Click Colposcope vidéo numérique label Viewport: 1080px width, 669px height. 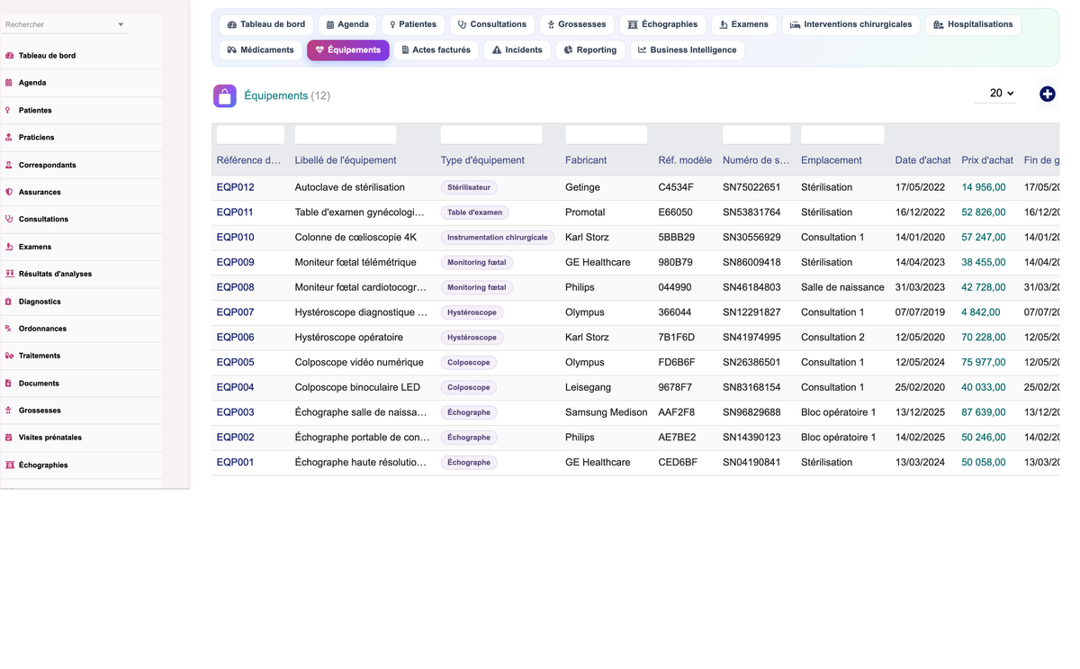pos(359,362)
